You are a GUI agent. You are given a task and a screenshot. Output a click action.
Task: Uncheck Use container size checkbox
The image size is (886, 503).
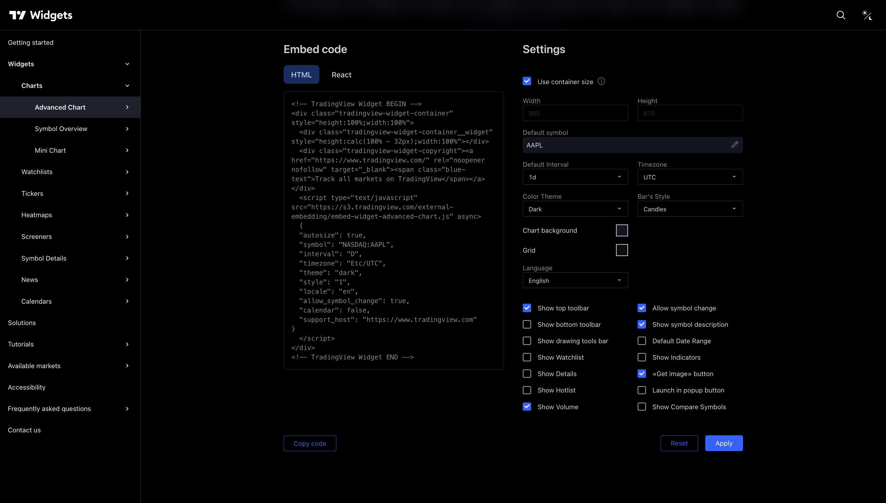tap(527, 81)
